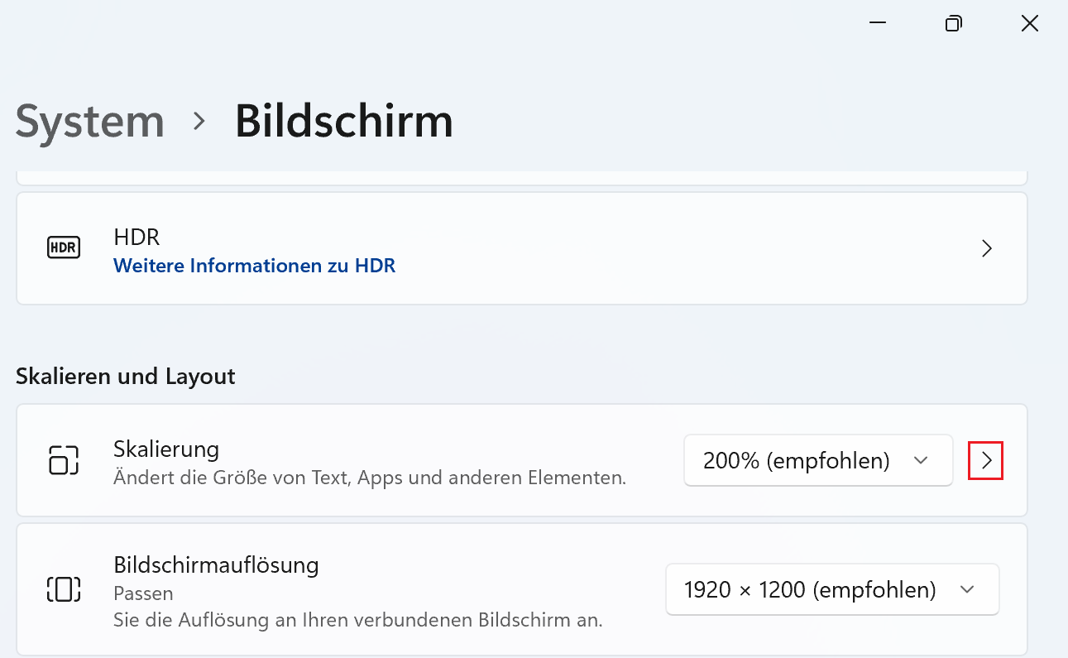Click the Skalierung row title

[165, 449]
